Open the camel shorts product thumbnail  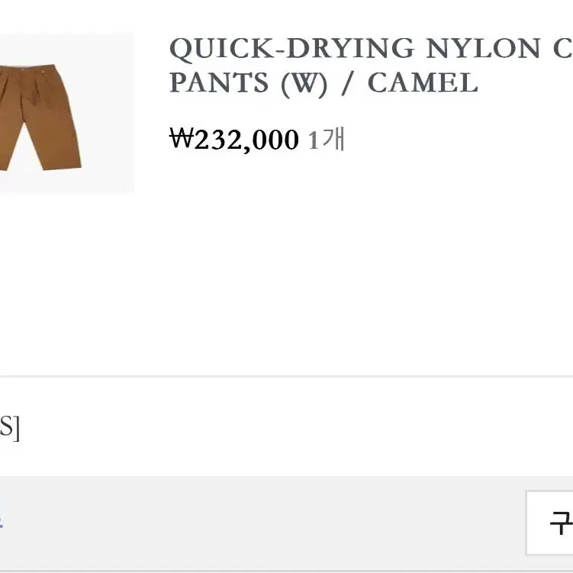67,113
